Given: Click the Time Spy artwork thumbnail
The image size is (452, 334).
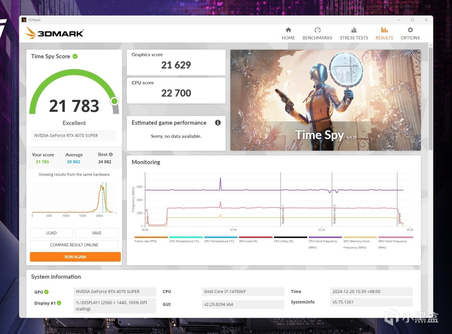Looking at the screenshot, I should [325, 100].
